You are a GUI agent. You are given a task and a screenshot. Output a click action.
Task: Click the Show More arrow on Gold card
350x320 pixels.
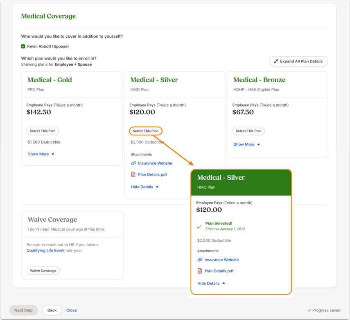53,154
